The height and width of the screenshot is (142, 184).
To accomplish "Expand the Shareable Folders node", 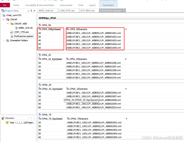I will [3, 40].
